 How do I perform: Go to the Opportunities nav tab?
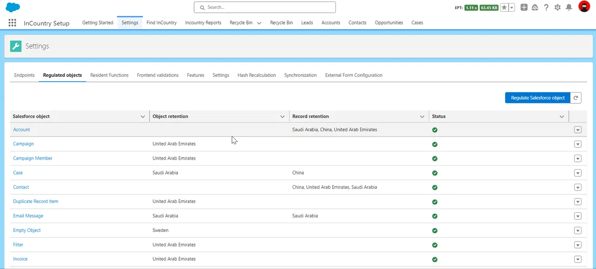(389, 23)
